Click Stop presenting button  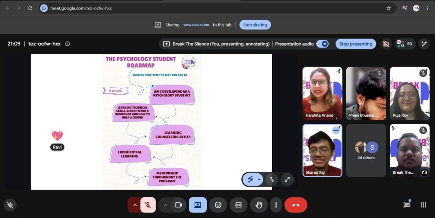click(356, 44)
